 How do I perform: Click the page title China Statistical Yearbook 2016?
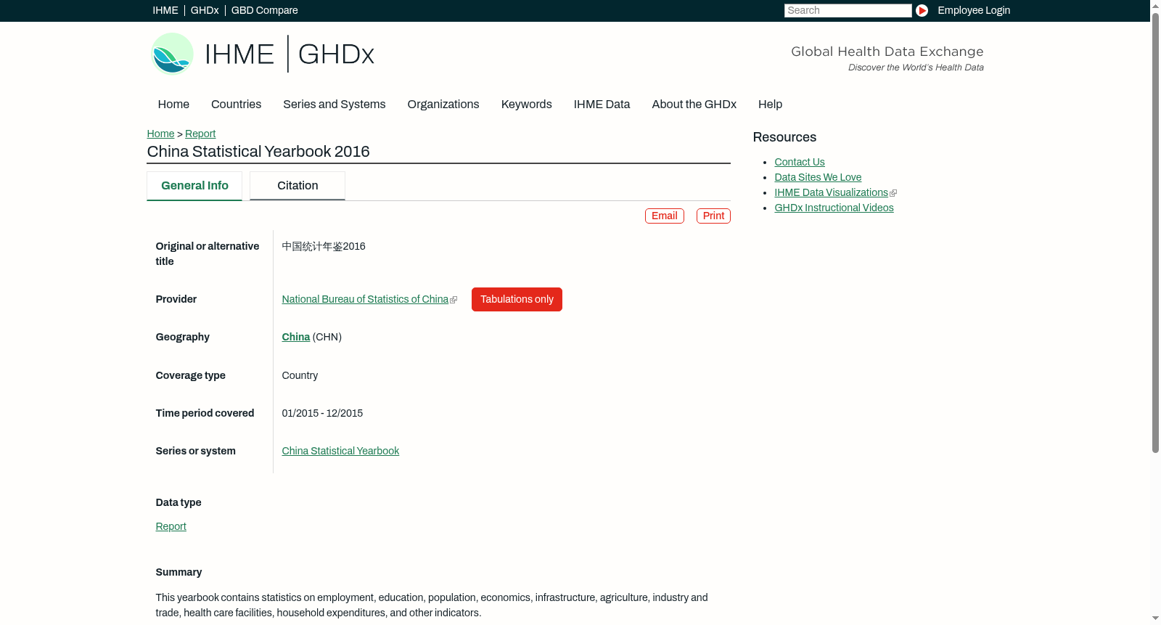pyautogui.click(x=258, y=152)
